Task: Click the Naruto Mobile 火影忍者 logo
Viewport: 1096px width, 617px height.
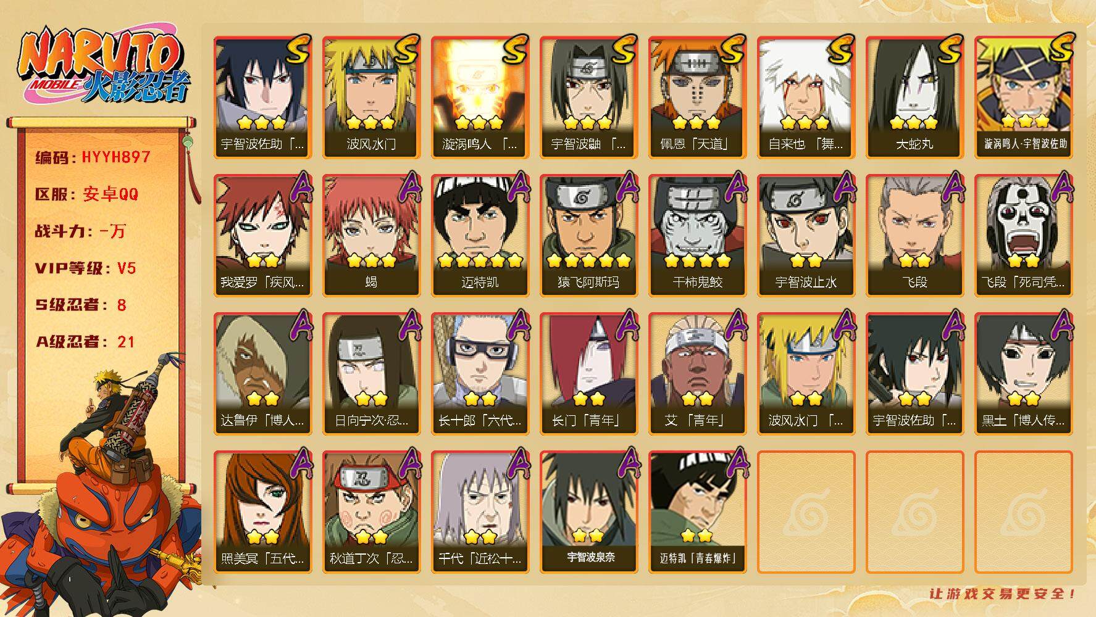Action: 104,67
